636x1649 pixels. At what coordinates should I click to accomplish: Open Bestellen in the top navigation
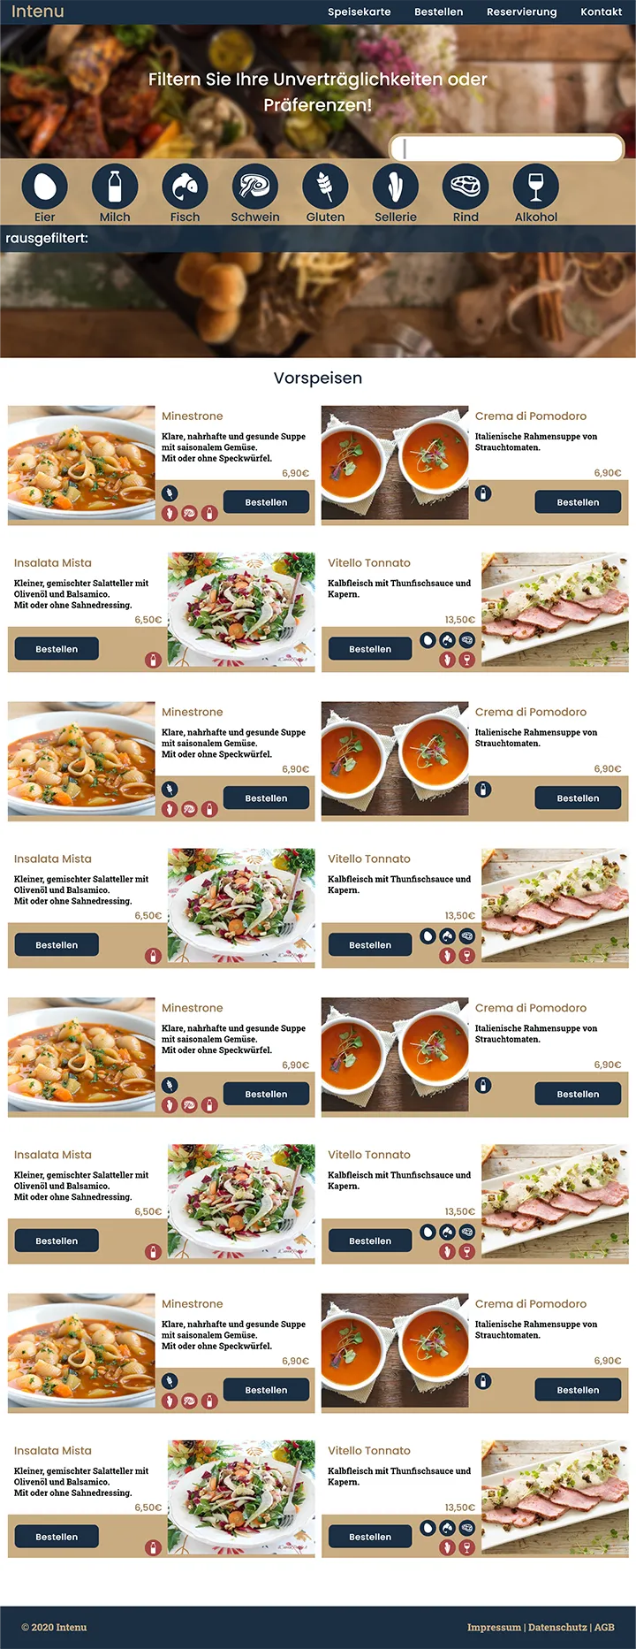tap(439, 12)
